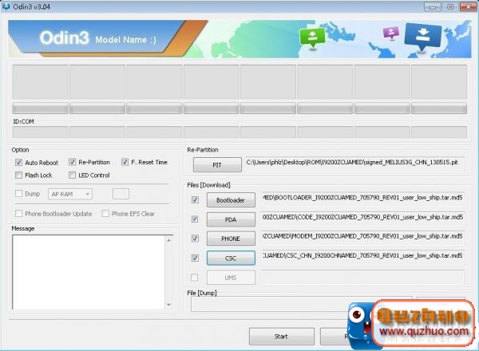
Task: Tick the Dump checkbox
Action: 18,194
